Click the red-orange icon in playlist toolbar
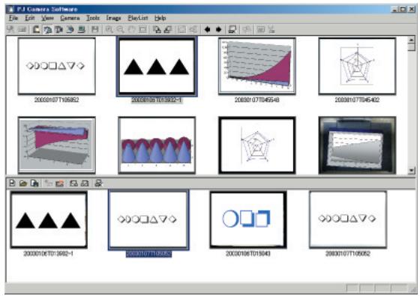Image resolution: width=420 pixels, height=296 pixels. point(59,184)
